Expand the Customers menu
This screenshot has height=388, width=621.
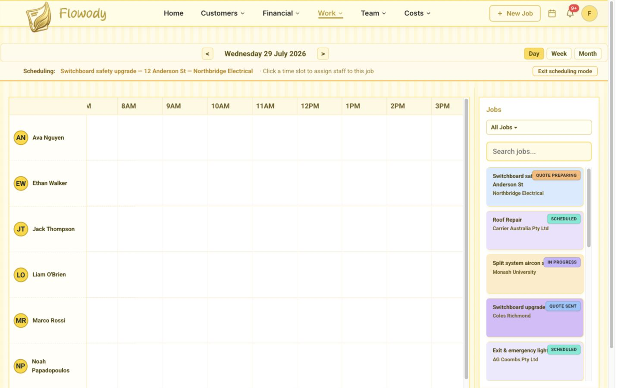[223, 13]
